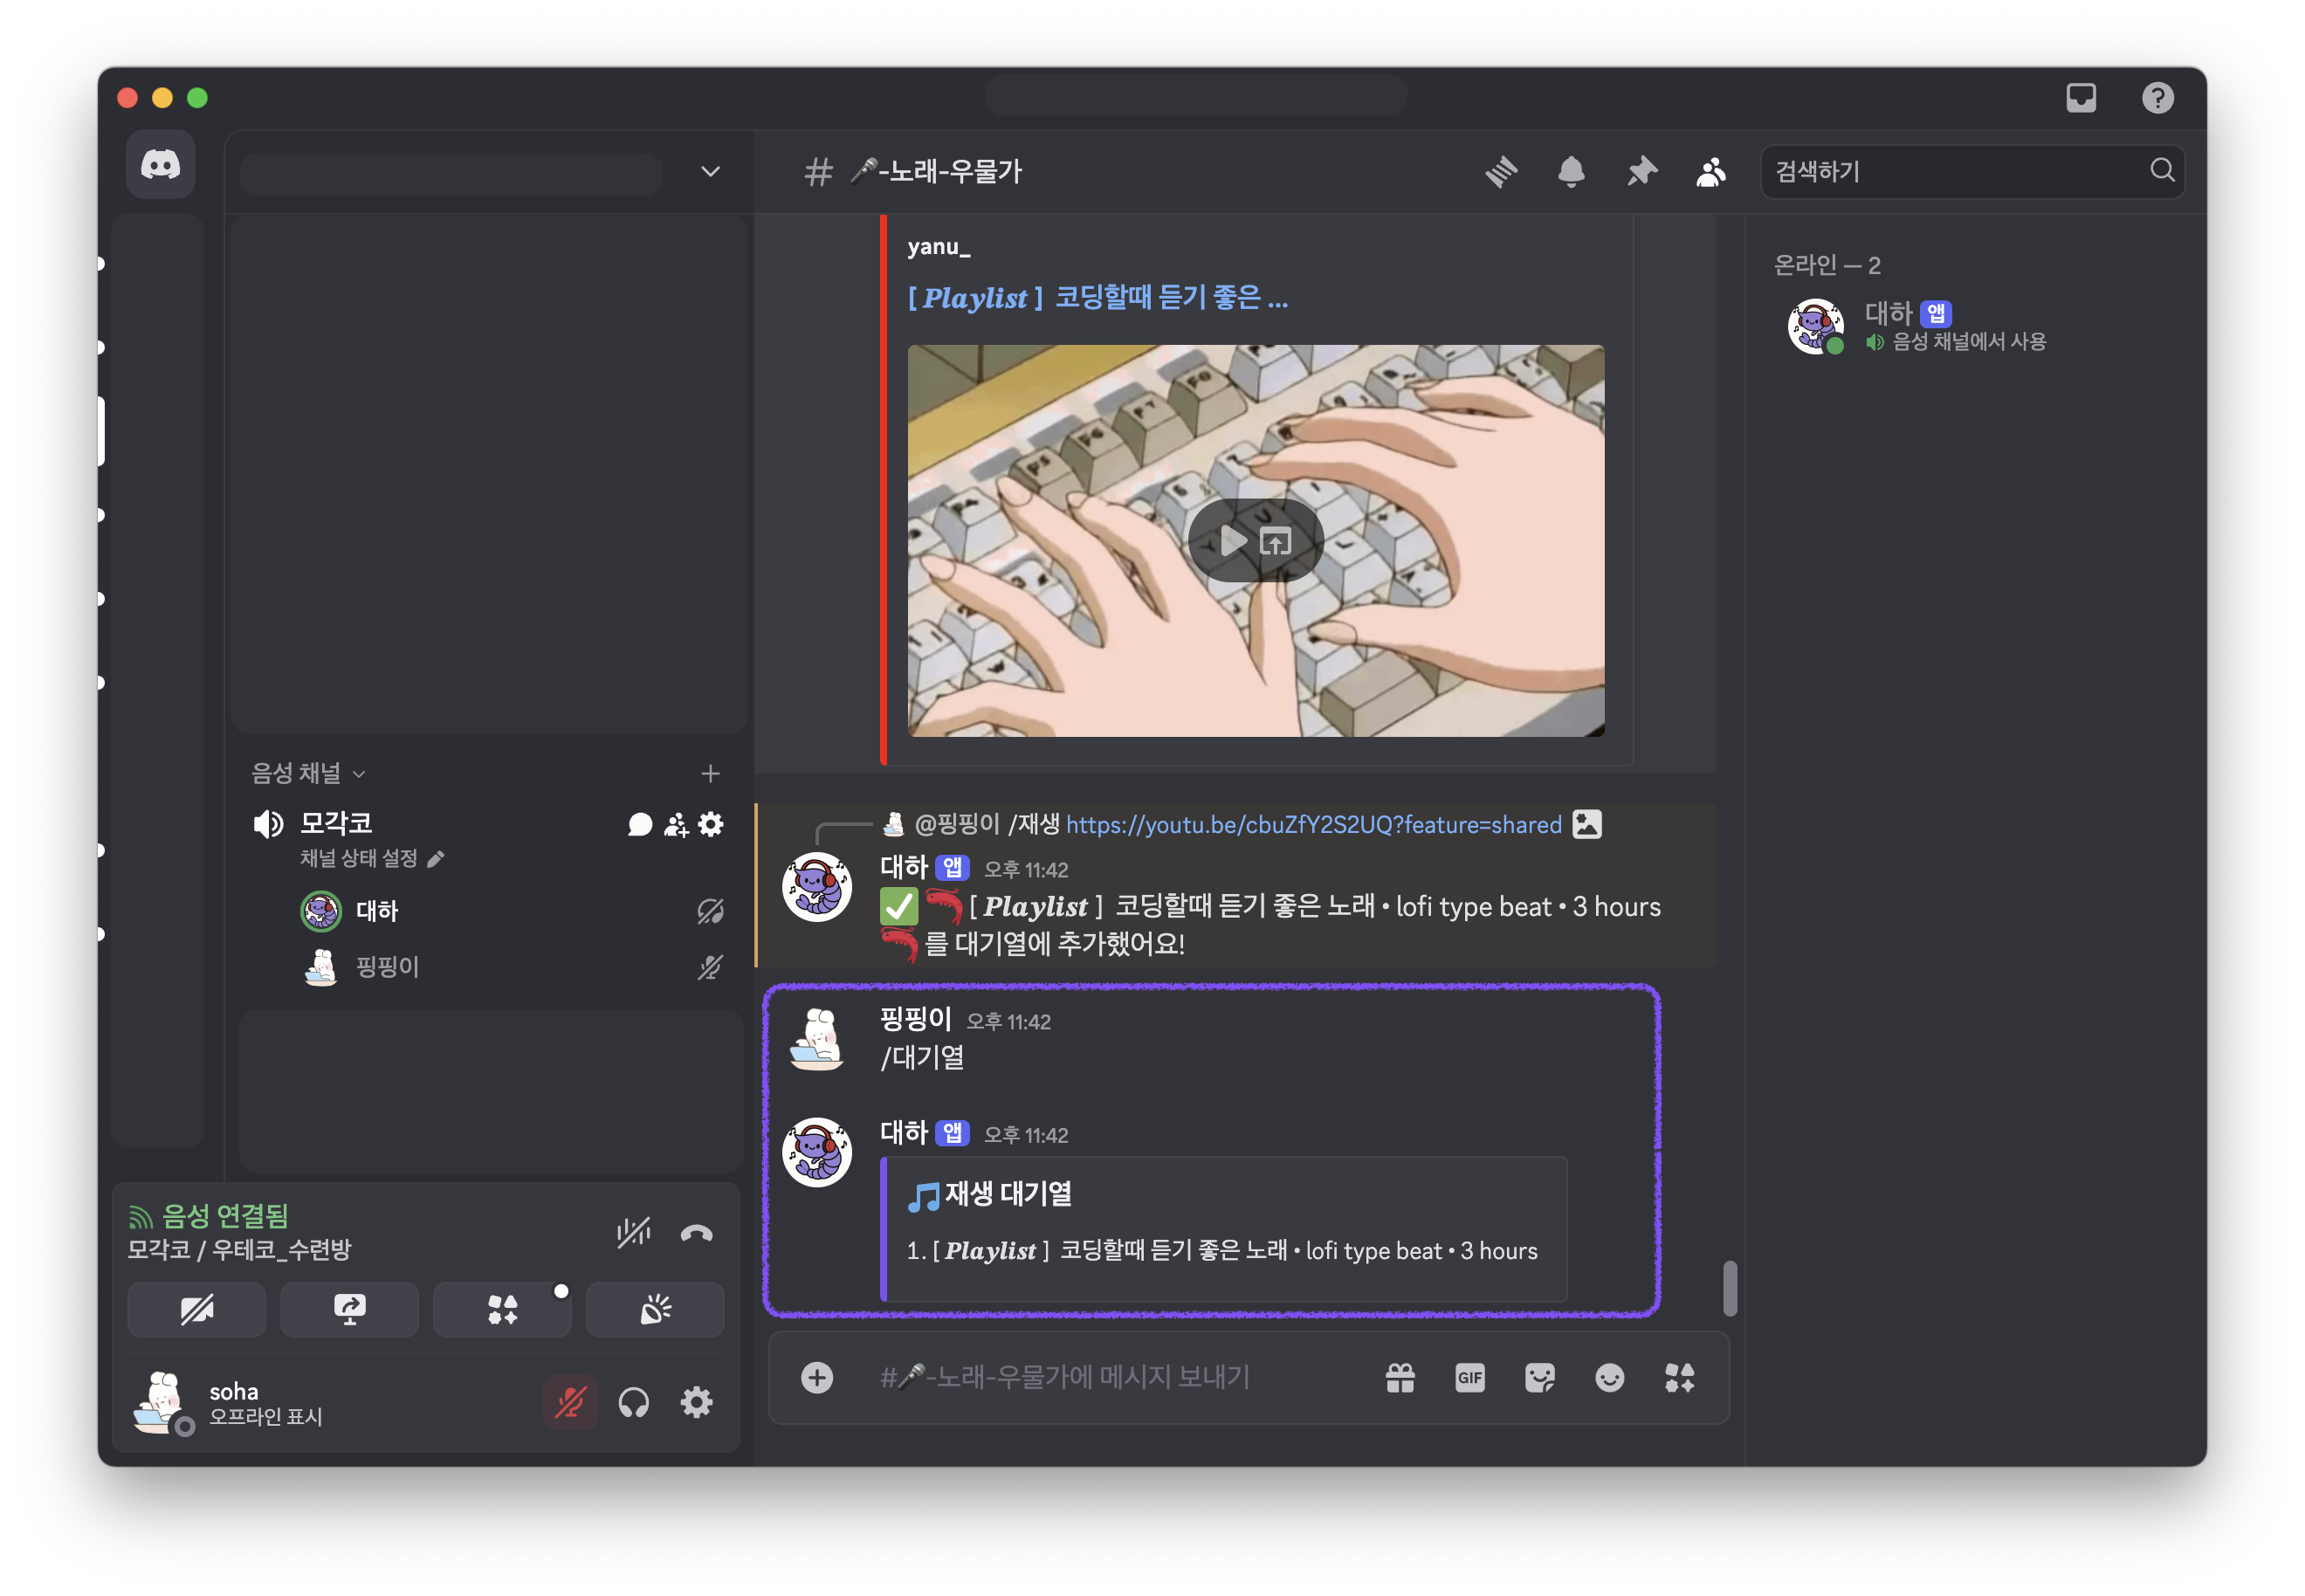This screenshot has width=2305, height=1596.
Task: Toggle deafen headphones button
Action: (x=634, y=1403)
